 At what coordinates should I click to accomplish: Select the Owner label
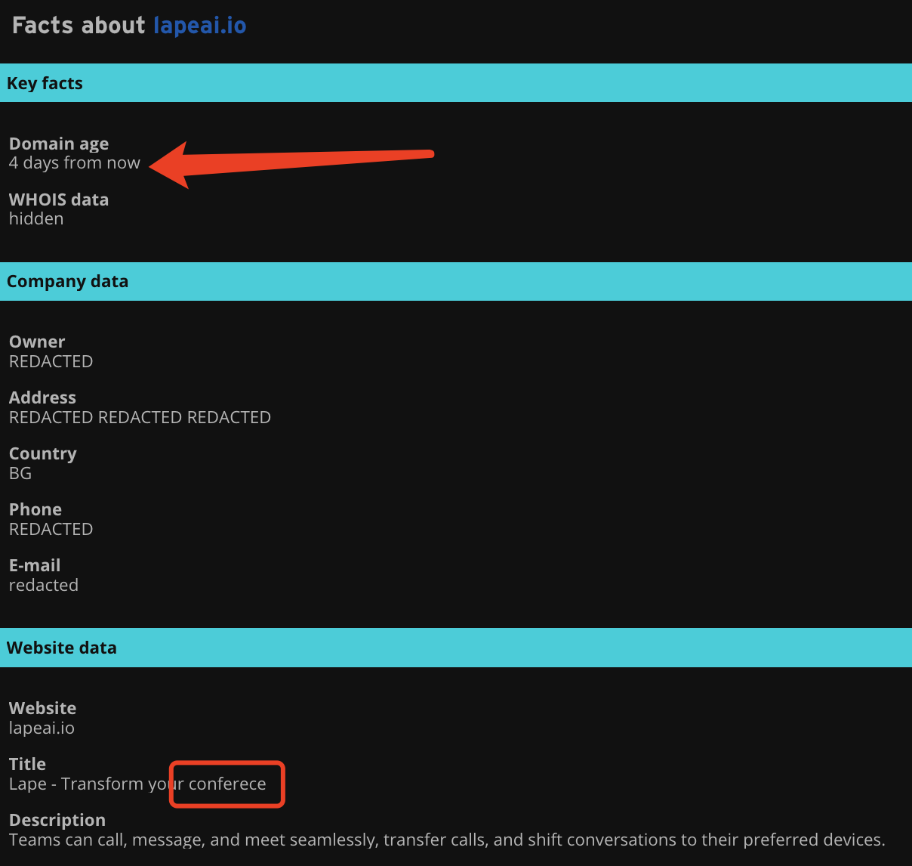tap(37, 342)
